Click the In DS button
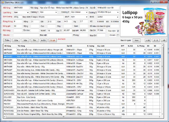Viewport: 169px width, 122px height. click(43, 40)
